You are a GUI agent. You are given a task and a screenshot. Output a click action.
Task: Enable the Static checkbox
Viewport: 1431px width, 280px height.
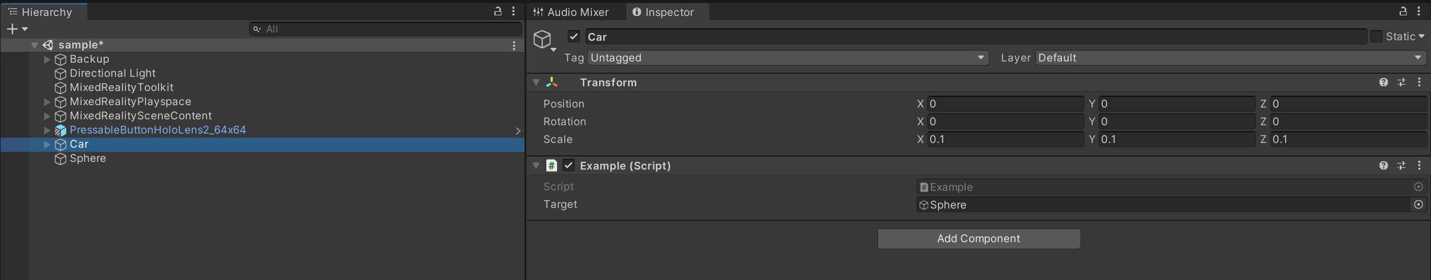1376,37
